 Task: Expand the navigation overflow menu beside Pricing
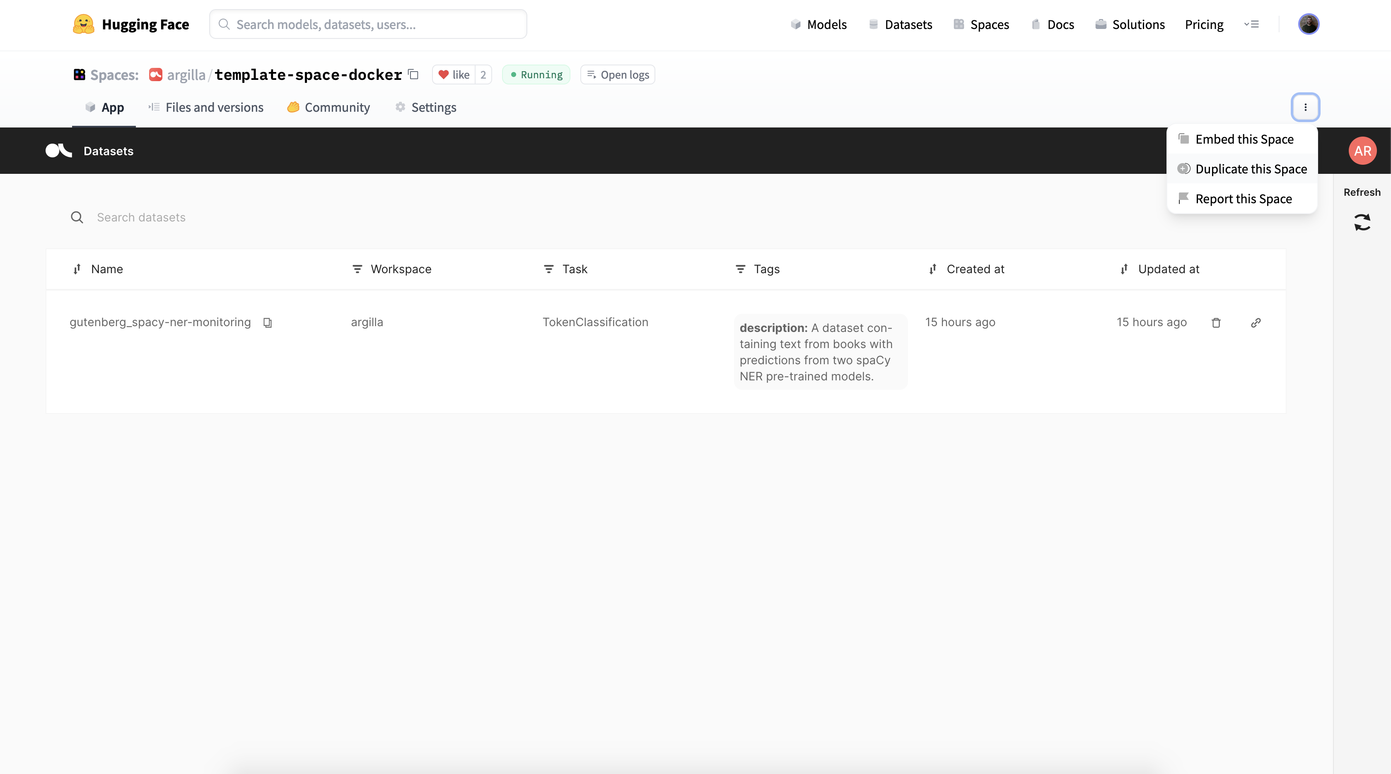(x=1252, y=24)
